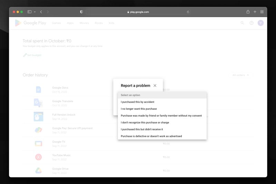Click the 'Select an option' dropdown header
Viewport: 276px width, 184px height.
point(162,95)
